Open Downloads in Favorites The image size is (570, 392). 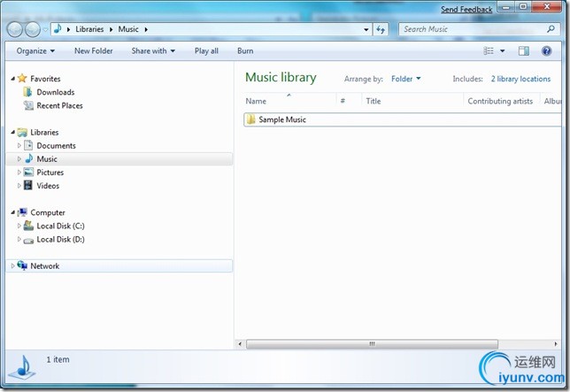pyautogui.click(x=55, y=92)
